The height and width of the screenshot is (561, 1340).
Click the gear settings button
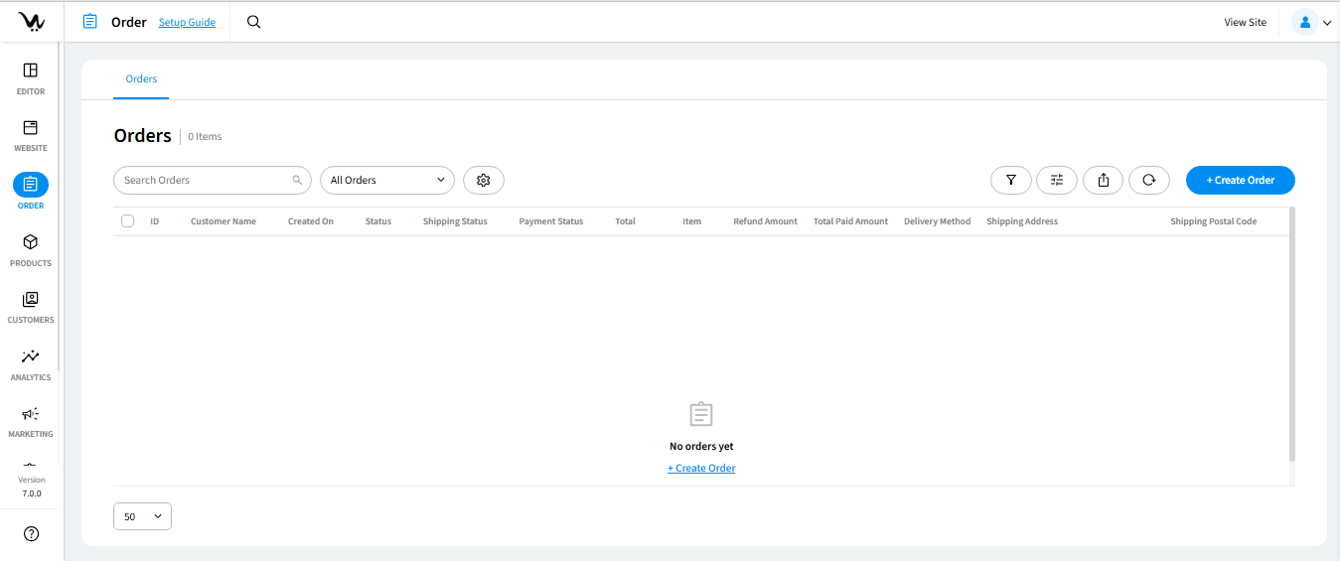pyautogui.click(x=484, y=180)
